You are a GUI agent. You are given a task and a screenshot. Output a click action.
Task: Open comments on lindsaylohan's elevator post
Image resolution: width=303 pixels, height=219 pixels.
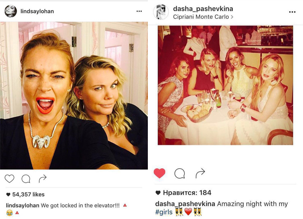point(26,179)
